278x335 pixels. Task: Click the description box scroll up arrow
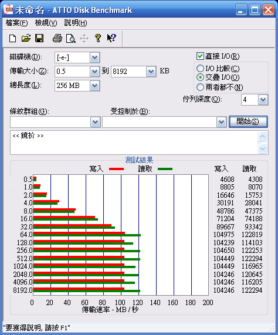[x=262, y=137]
